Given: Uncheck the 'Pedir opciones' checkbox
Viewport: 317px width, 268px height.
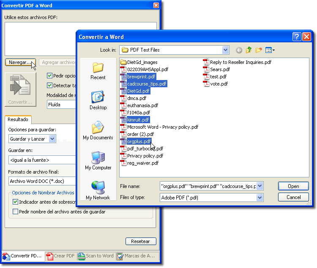Looking at the screenshot, I should coord(49,76).
